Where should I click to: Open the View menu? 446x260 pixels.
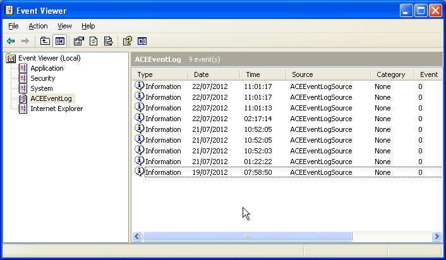[x=64, y=26]
